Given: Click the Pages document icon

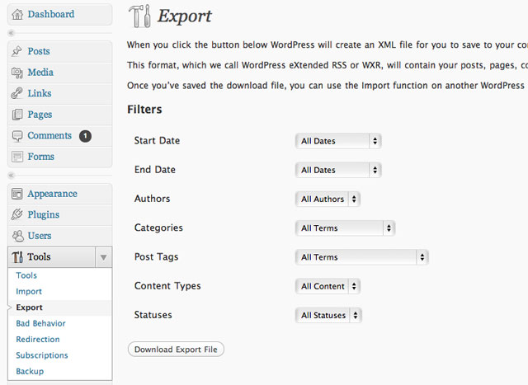Looking at the screenshot, I should (17, 115).
